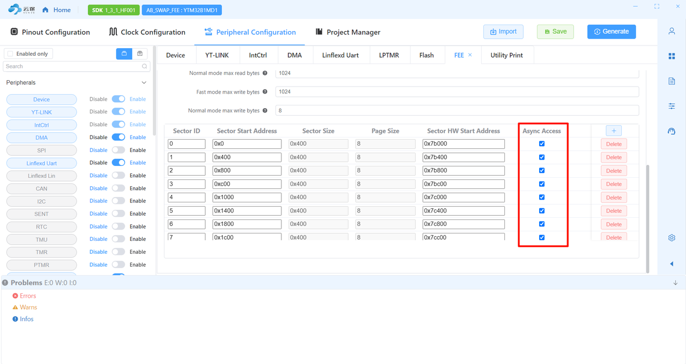Select the first view mode icon button
The width and height of the screenshot is (686, 364).
coord(124,54)
